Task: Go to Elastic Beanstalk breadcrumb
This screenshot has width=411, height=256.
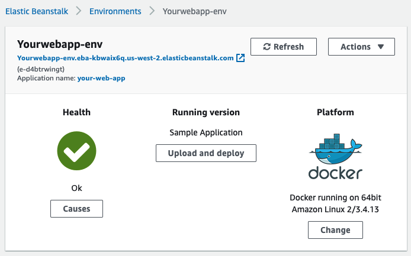Action: 37,11
